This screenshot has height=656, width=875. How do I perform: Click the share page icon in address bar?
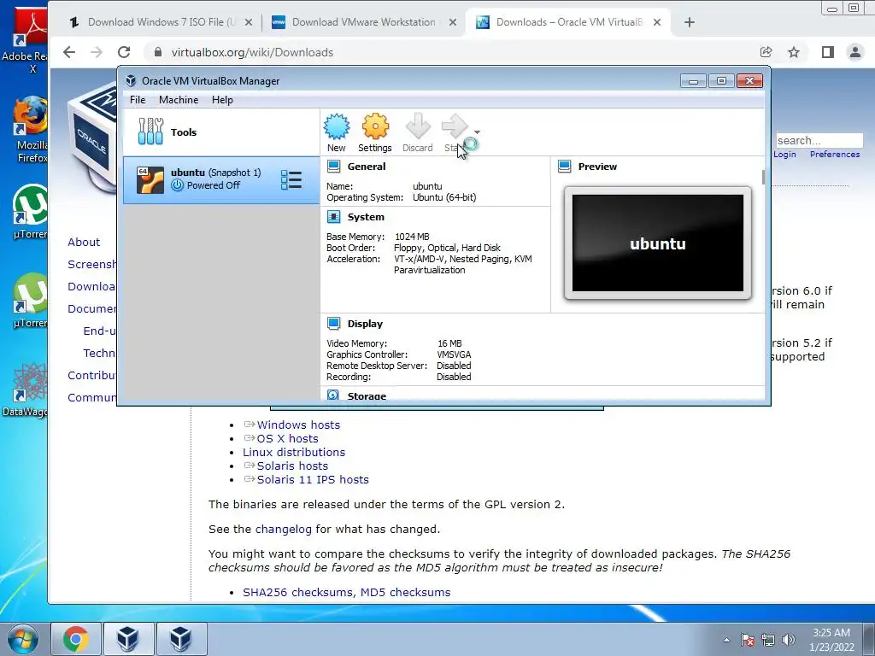coord(766,52)
